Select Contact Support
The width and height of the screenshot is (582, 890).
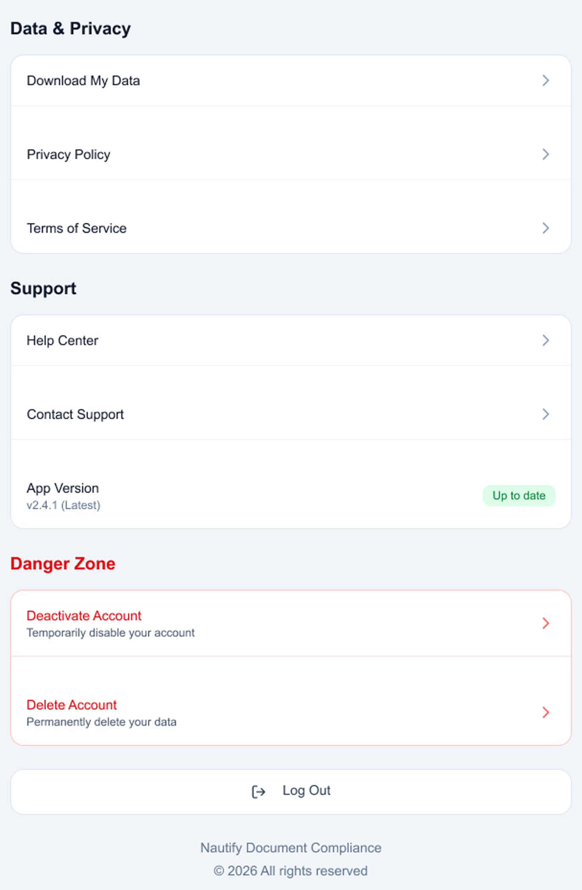[x=75, y=414]
